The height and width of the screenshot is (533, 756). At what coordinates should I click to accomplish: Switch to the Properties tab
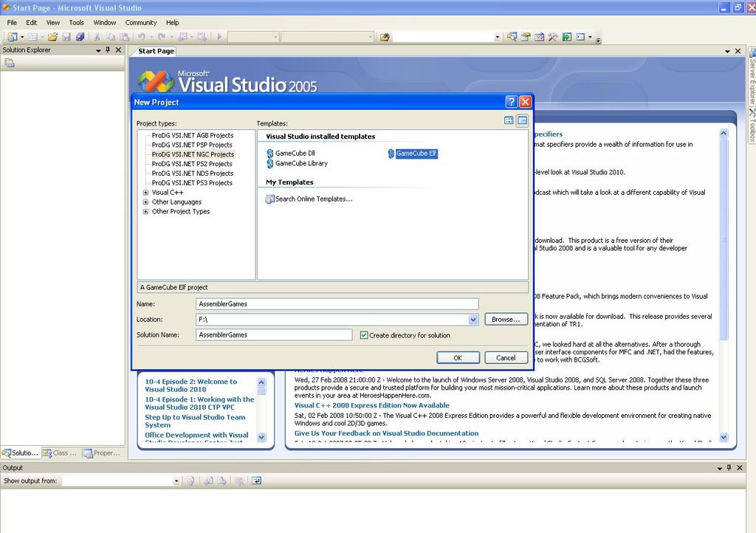click(x=102, y=453)
